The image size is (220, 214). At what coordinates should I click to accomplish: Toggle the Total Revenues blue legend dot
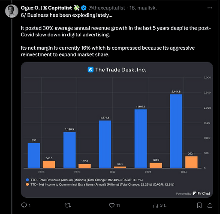[27, 180]
